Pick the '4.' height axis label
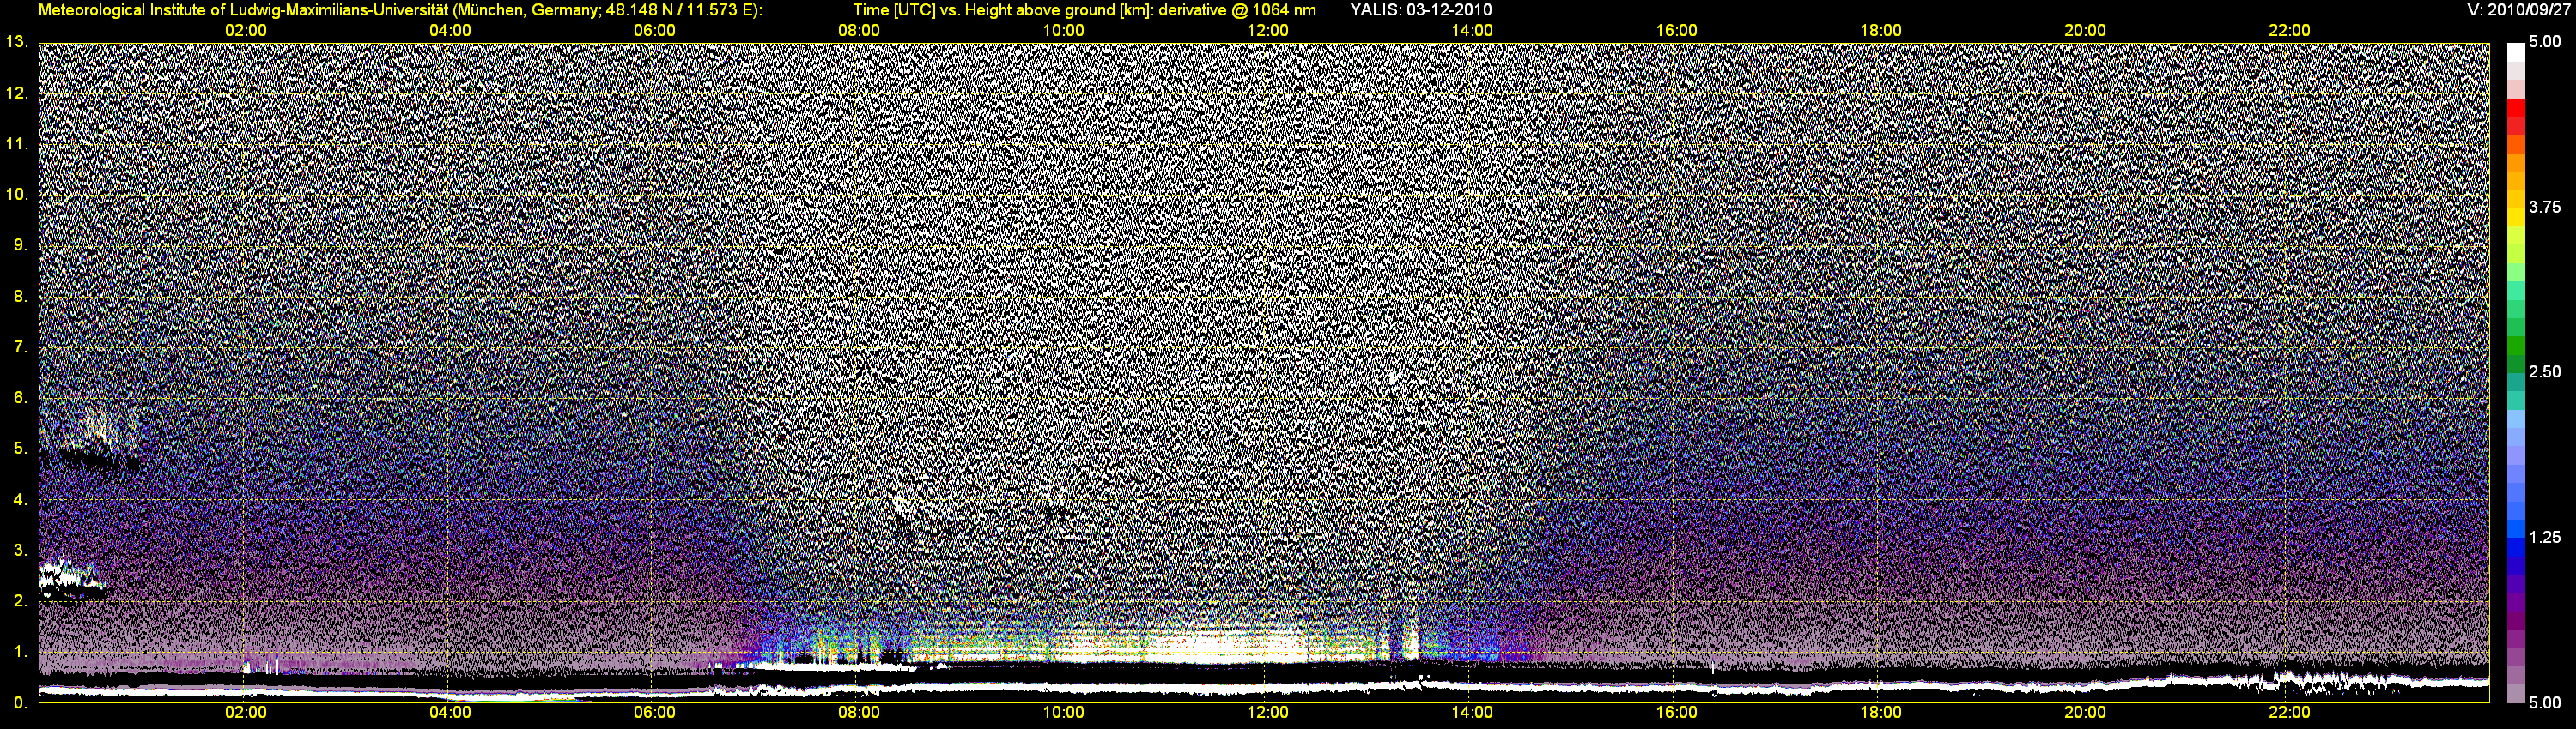2576x729 pixels. click(x=20, y=499)
